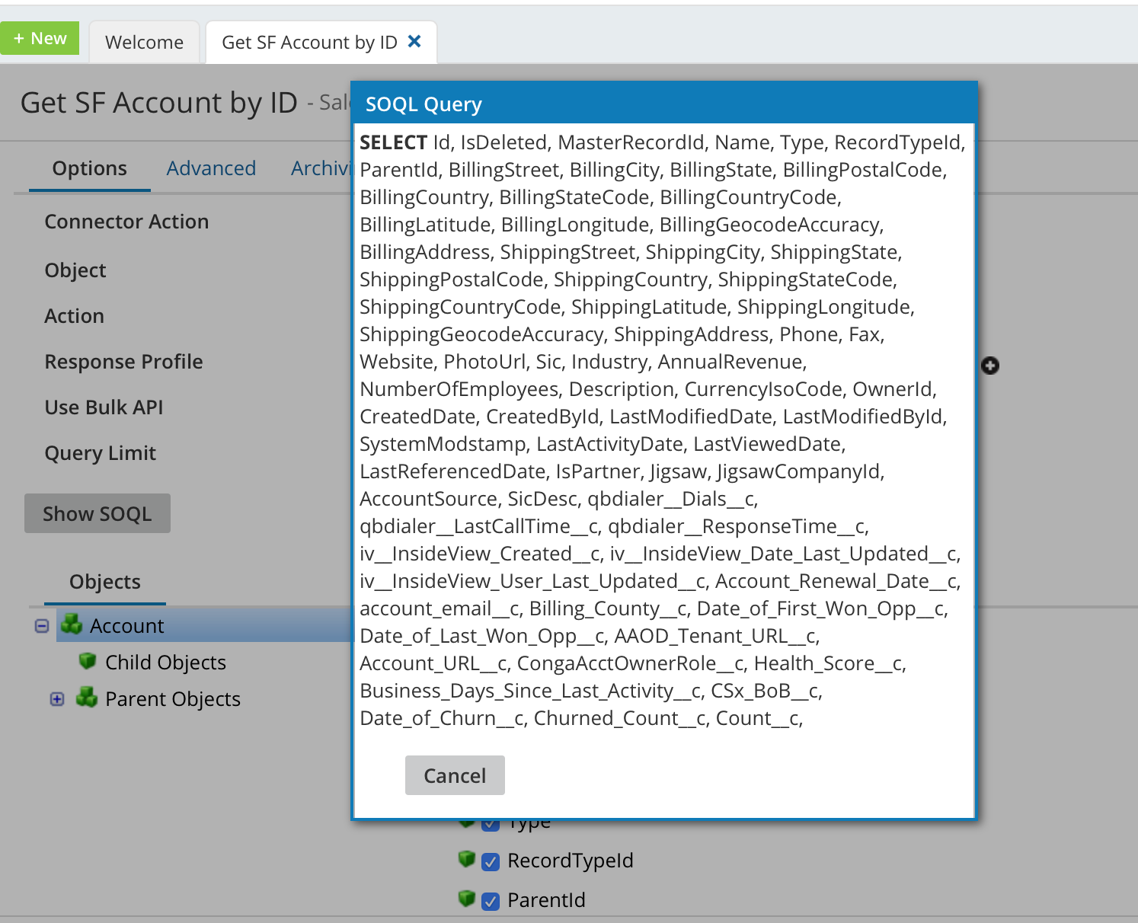
Task: Click the Account green cubes icon
Action: click(x=72, y=625)
